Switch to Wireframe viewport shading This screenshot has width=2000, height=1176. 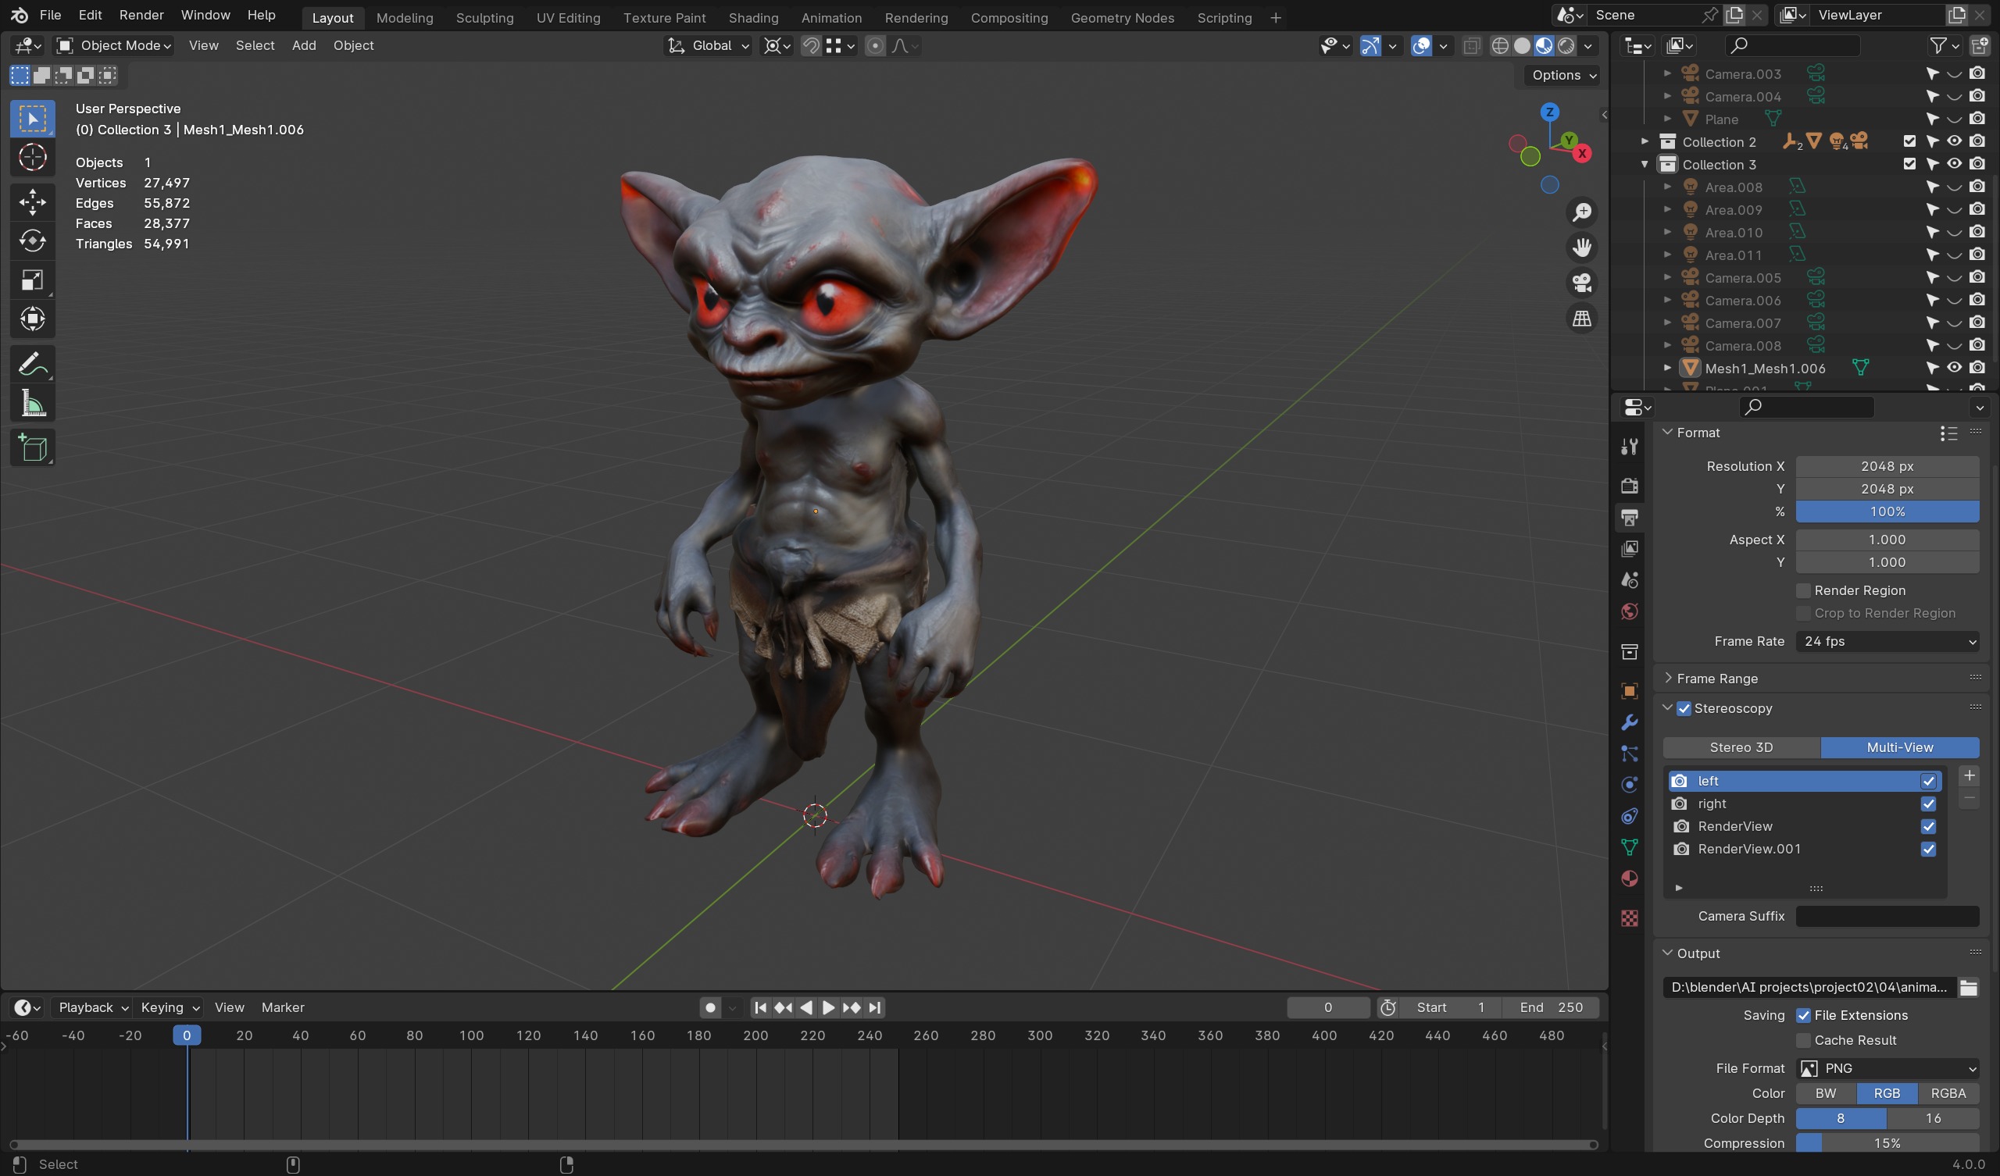[x=1500, y=46]
